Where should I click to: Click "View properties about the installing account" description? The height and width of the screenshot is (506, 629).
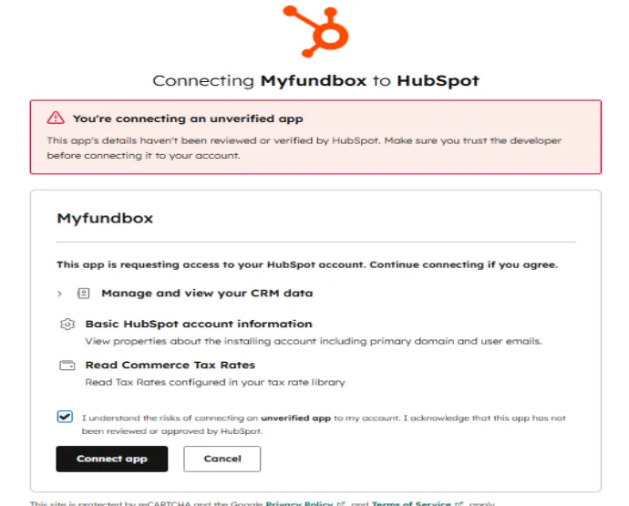point(314,341)
